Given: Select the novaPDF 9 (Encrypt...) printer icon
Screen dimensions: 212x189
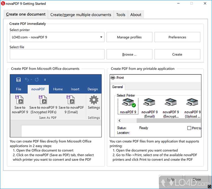Looking at the screenshot, I should pos(171,102).
